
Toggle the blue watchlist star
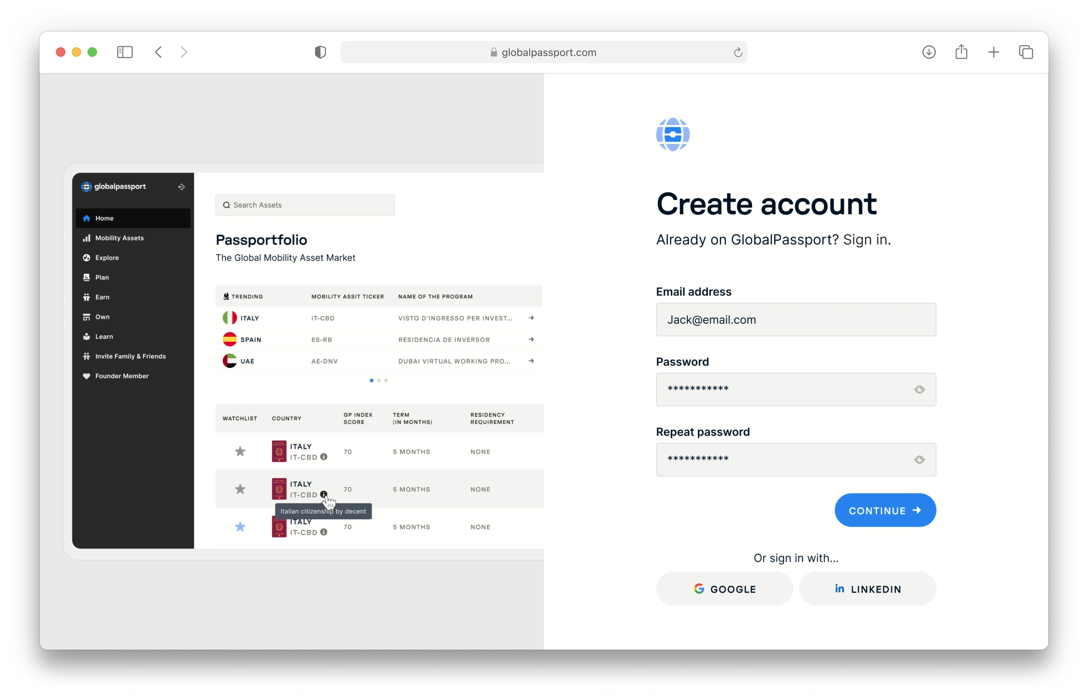[240, 527]
